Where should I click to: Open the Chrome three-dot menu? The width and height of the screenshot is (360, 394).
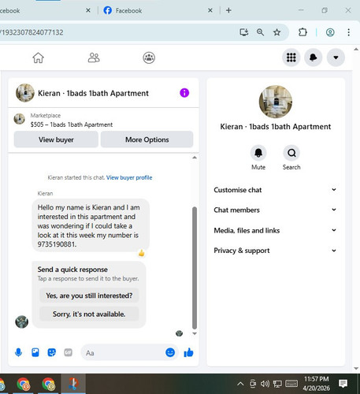(x=348, y=32)
